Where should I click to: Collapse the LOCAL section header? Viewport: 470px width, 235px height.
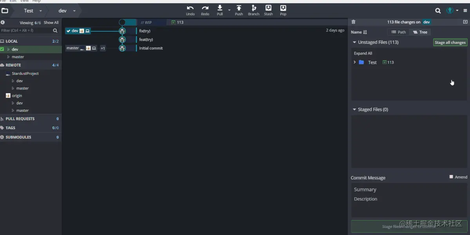coord(31,41)
